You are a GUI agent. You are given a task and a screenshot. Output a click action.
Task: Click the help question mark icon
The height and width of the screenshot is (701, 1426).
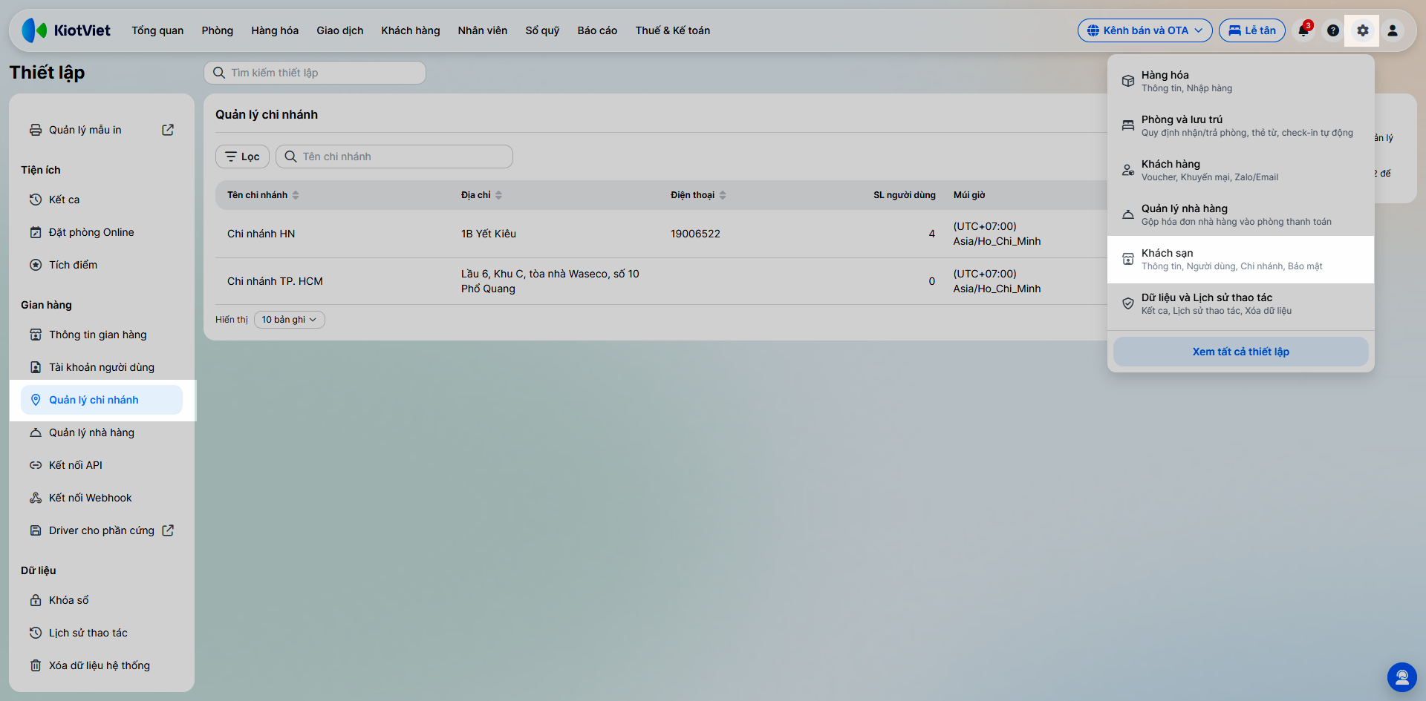[1333, 30]
